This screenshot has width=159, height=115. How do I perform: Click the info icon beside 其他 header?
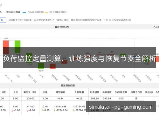click(x=152, y=92)
